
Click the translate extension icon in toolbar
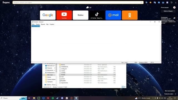(x=155, y=2)
